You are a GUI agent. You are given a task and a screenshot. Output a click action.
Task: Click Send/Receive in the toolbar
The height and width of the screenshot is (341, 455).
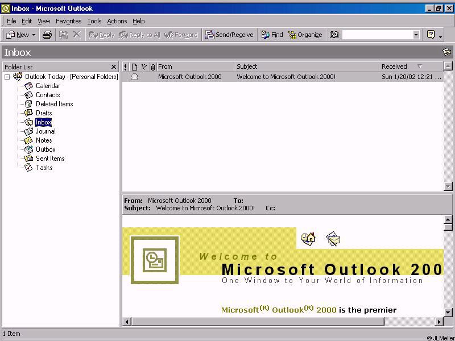[229, 35]
